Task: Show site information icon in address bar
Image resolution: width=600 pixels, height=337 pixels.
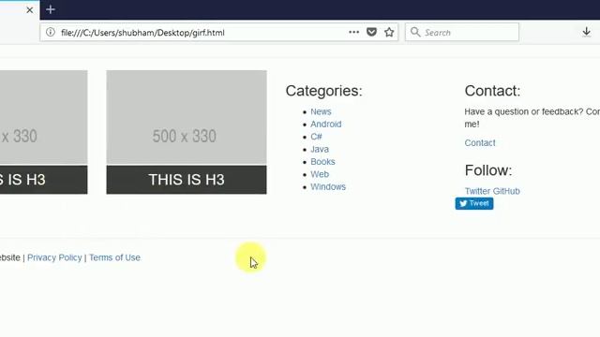Action: 51,32
